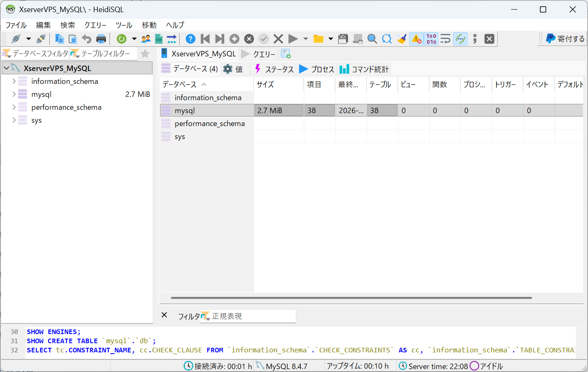Toggle the stop-on-errors warning button
Screen dimensions: 588x372
click(x=417, y=39)
